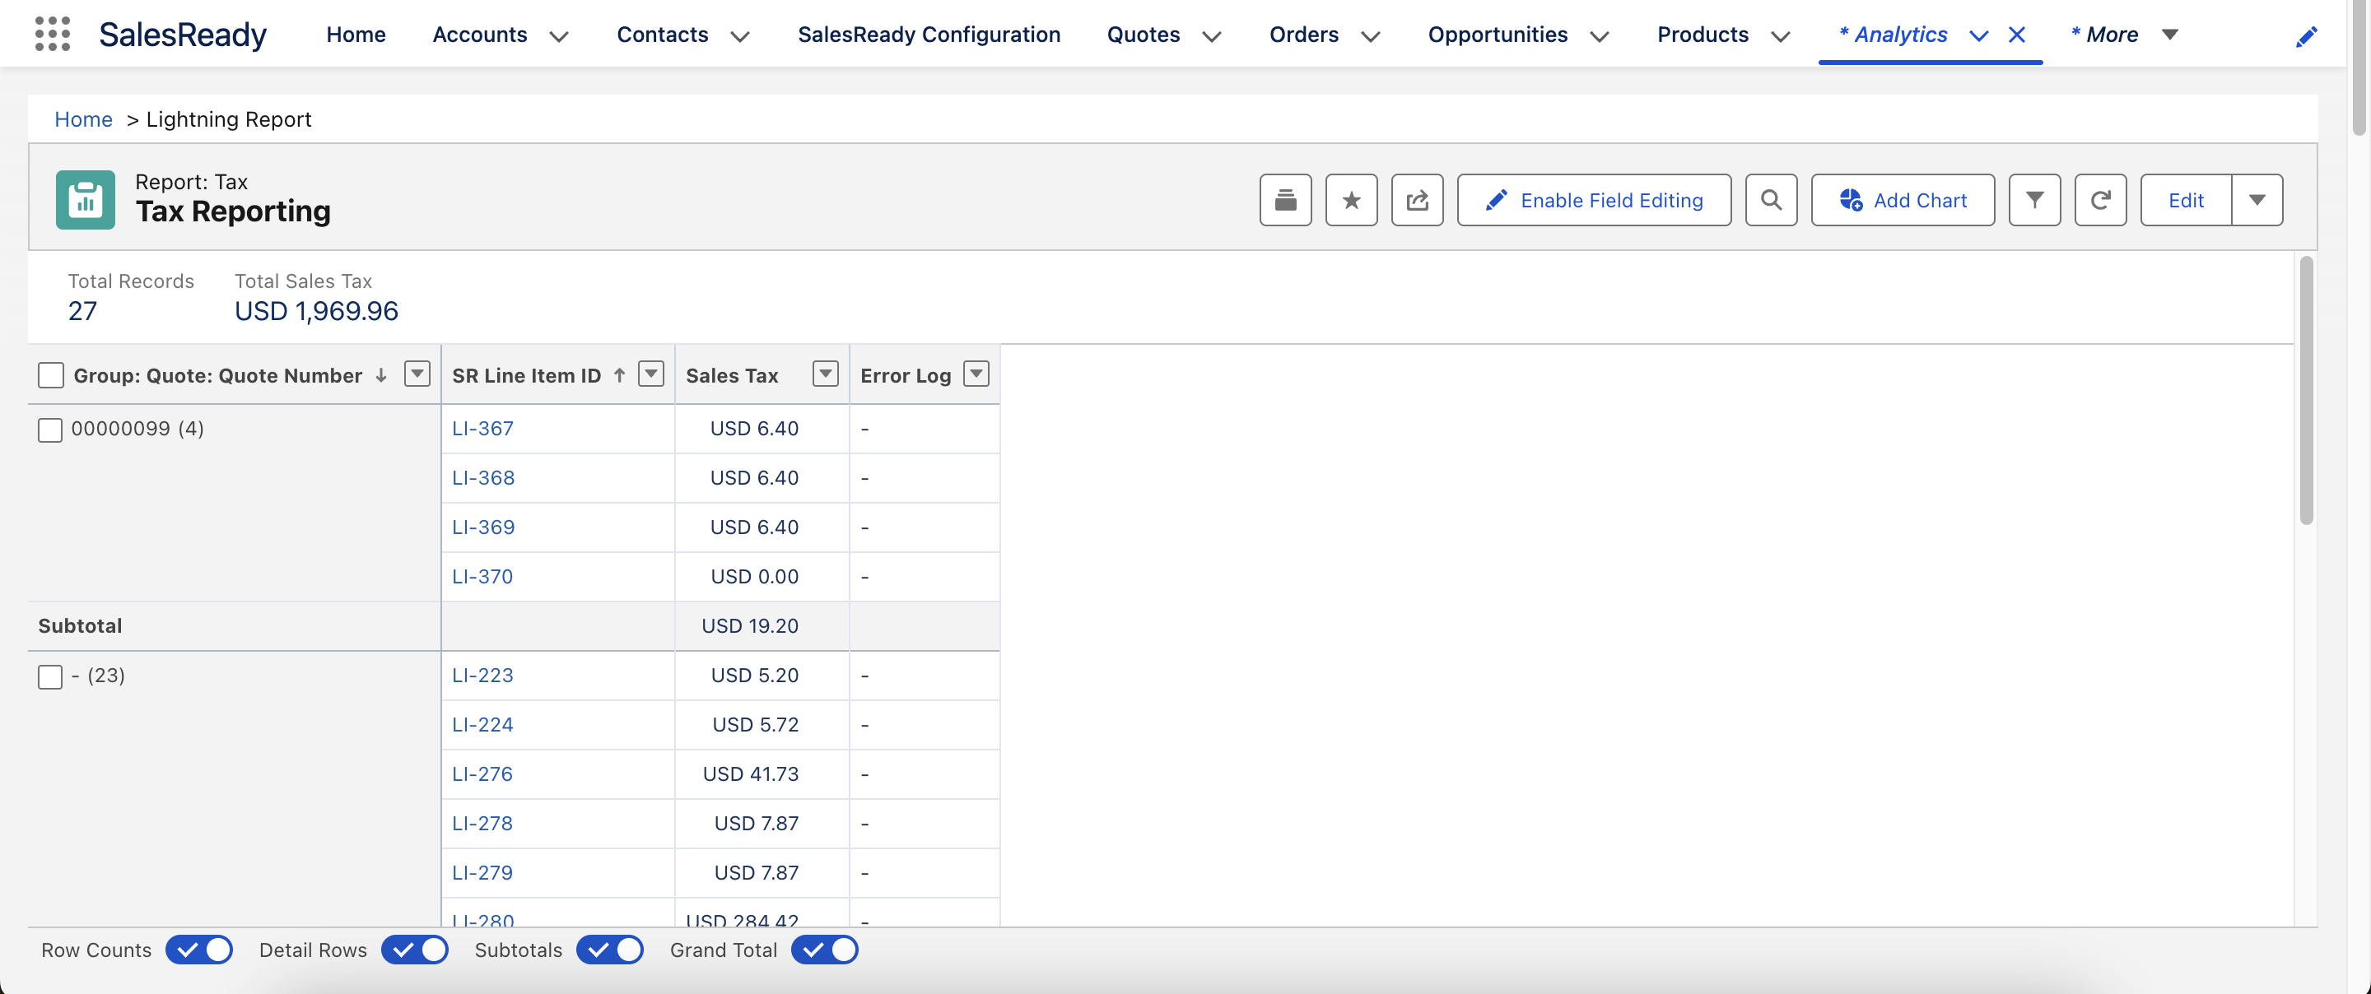Click the pencil edit navigation icon
Screen dimensions: 2371x994
tap(2306, 37)
